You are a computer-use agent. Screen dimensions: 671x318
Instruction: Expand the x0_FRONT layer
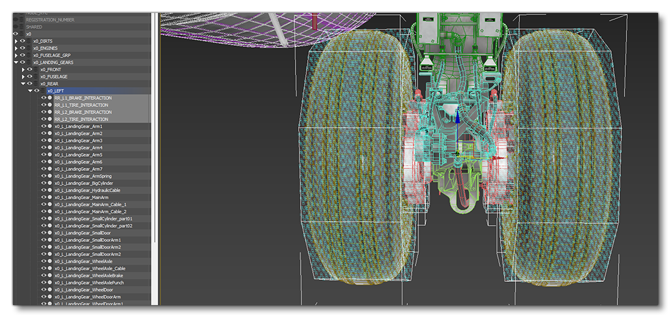point(23,70)
